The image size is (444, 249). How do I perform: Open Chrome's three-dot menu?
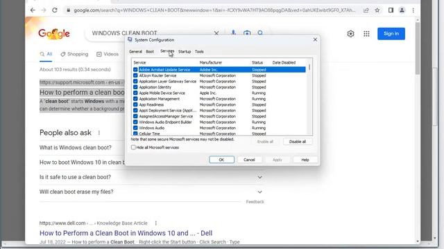[x=413, y=10]
